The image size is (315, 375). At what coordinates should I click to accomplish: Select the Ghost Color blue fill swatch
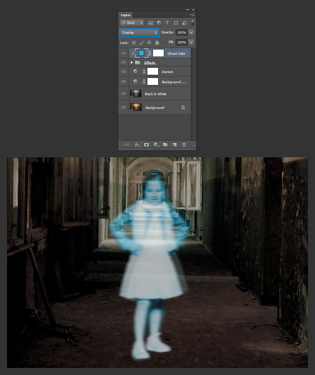[x=141, y=53]
